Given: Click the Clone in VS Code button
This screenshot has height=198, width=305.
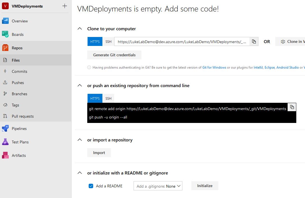Looking at the screenshot, I should tap(290, 41).
